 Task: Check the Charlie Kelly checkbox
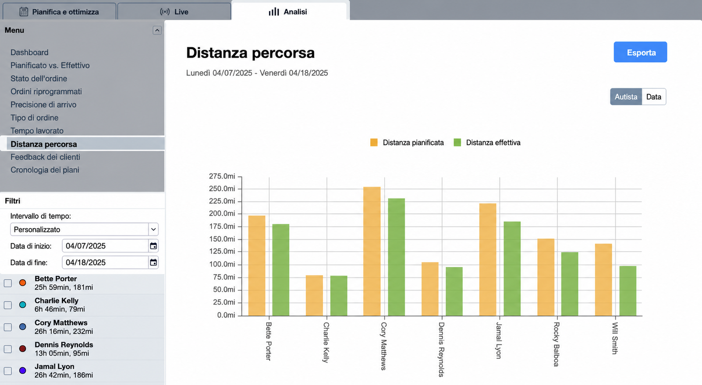click(8, 305)
